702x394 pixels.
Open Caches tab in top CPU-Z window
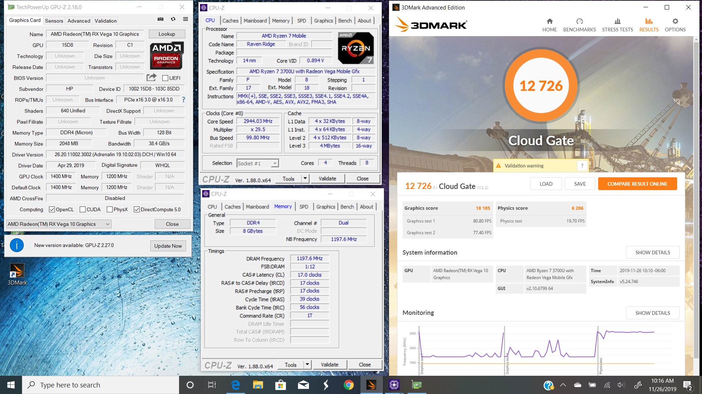(x=230, y=21)
